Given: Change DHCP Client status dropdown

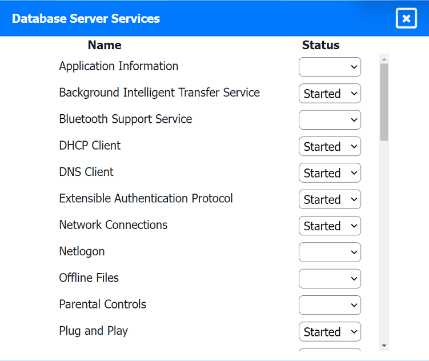Looking at the screenshot, I should 330,147.
